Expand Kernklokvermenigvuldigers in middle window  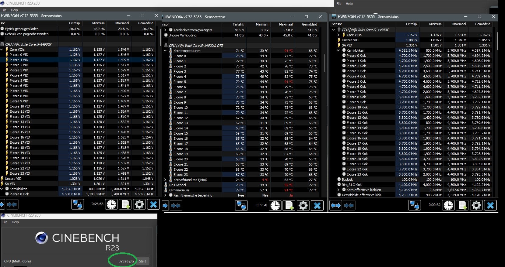coord(165,30)
